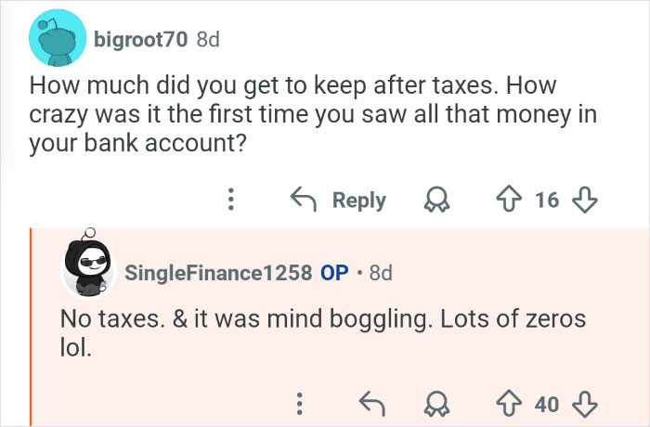Downvote bigroot70's comment

(x=584, y=200)
